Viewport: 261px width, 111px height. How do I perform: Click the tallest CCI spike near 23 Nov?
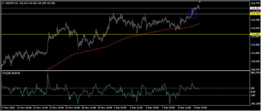tap(48, 74)
